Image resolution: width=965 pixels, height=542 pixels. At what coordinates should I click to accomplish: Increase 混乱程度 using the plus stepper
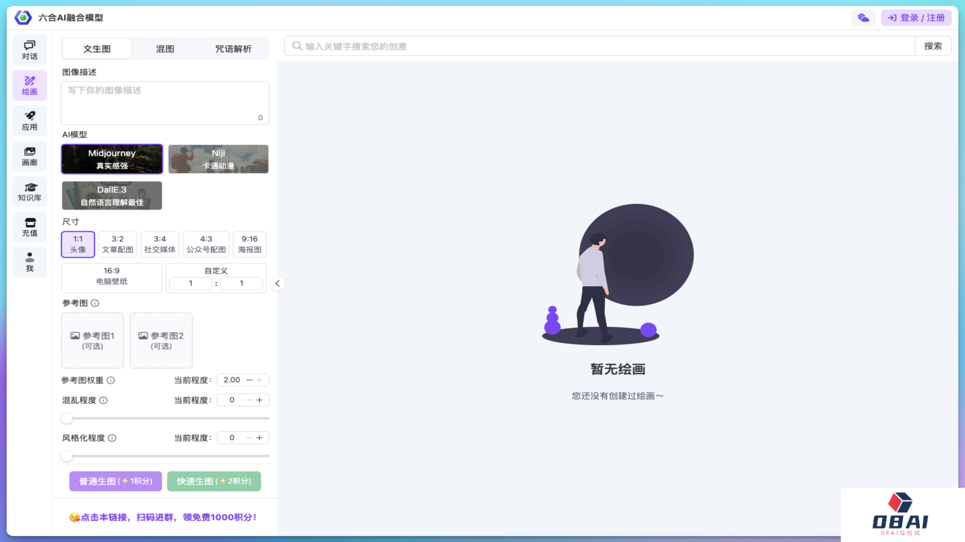(x=260, y=399)
